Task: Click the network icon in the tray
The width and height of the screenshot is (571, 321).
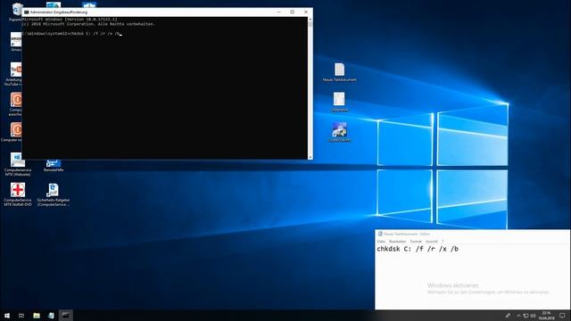Action: (525, 316)
